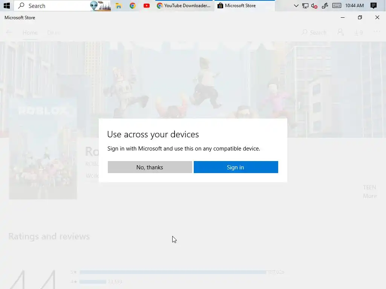Open network status tray icon

point(305,6)
